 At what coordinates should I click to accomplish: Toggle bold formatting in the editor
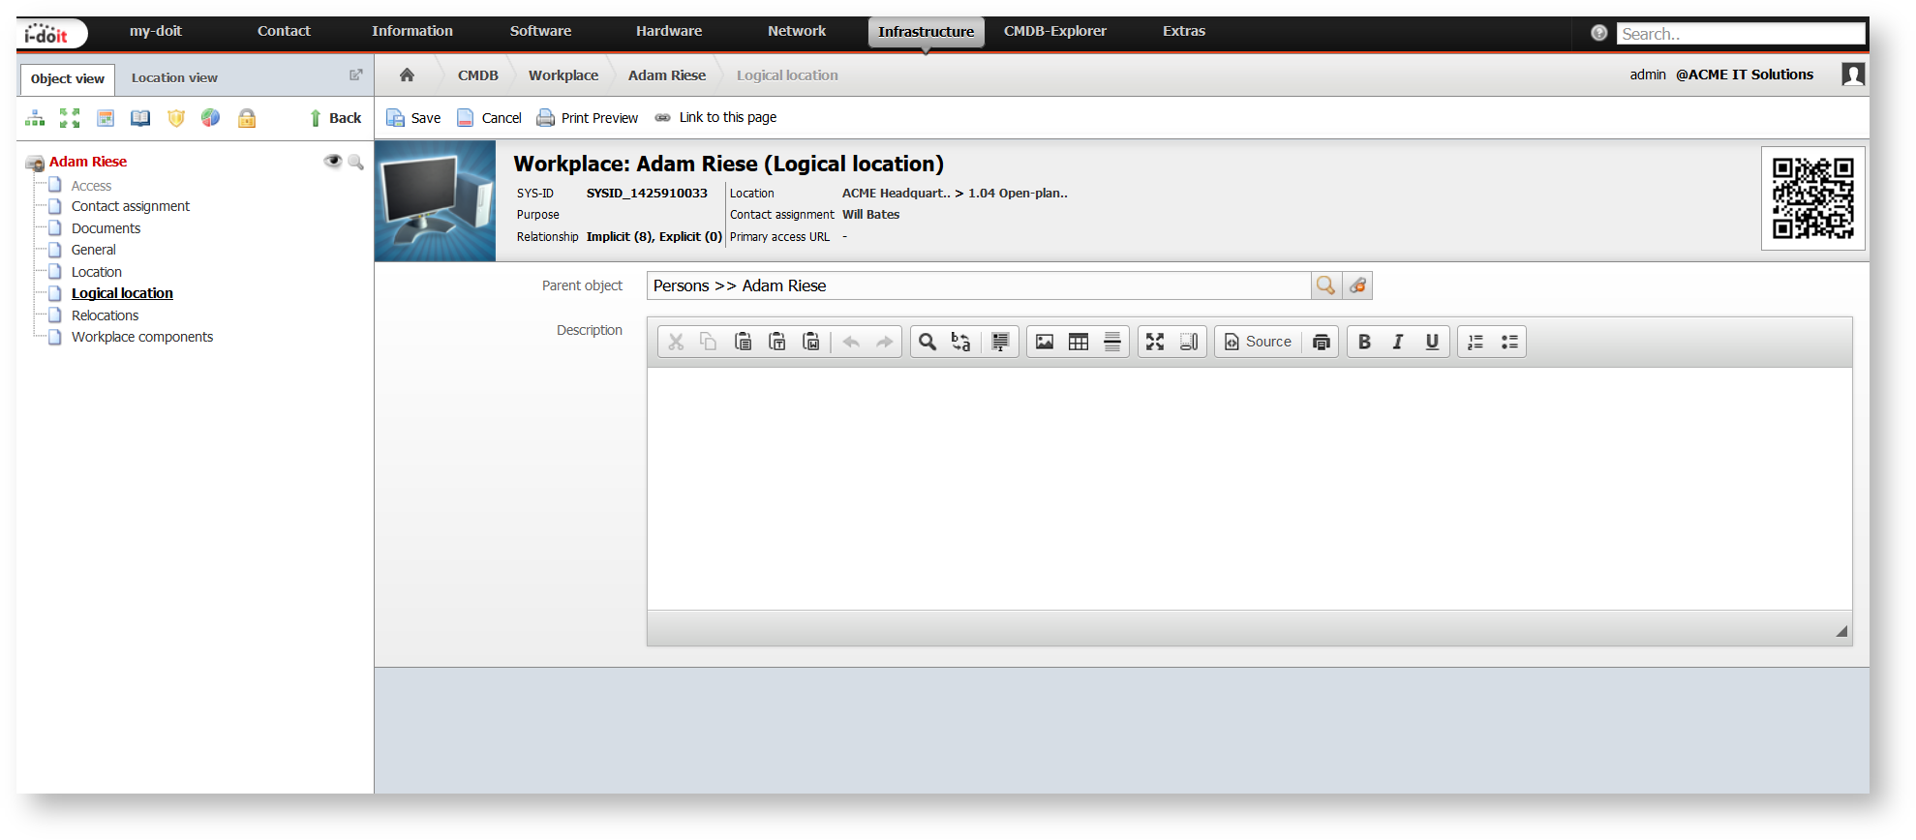(1364, 342)
